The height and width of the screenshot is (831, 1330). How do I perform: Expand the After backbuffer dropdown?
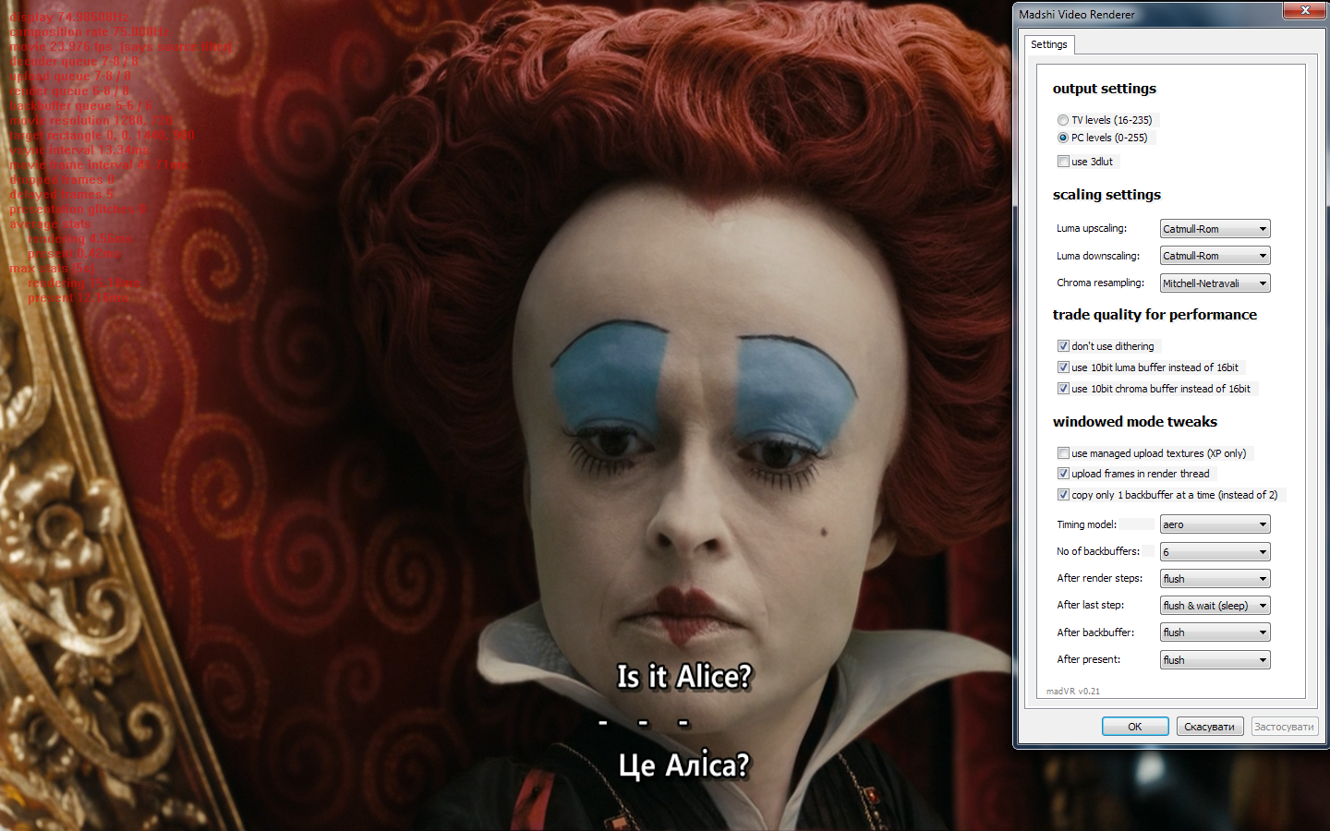[x=1215, y=632]
